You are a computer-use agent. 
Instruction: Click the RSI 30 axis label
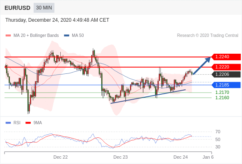coord(218,147)
